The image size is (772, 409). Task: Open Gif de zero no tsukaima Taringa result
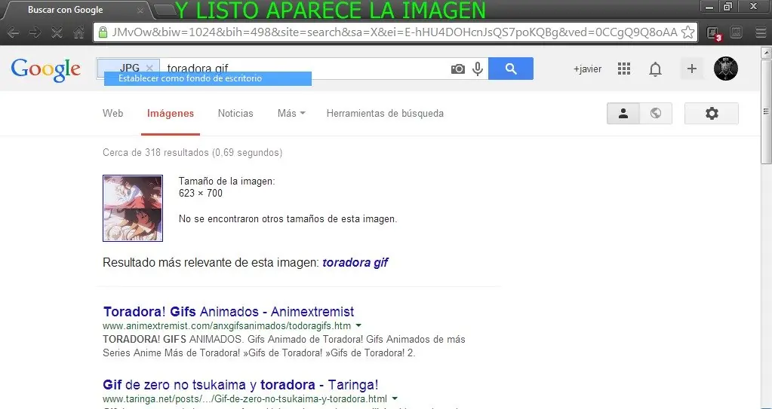[240, 384]
